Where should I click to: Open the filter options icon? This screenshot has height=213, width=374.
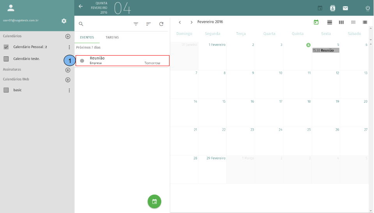click(x=136, y=24)
